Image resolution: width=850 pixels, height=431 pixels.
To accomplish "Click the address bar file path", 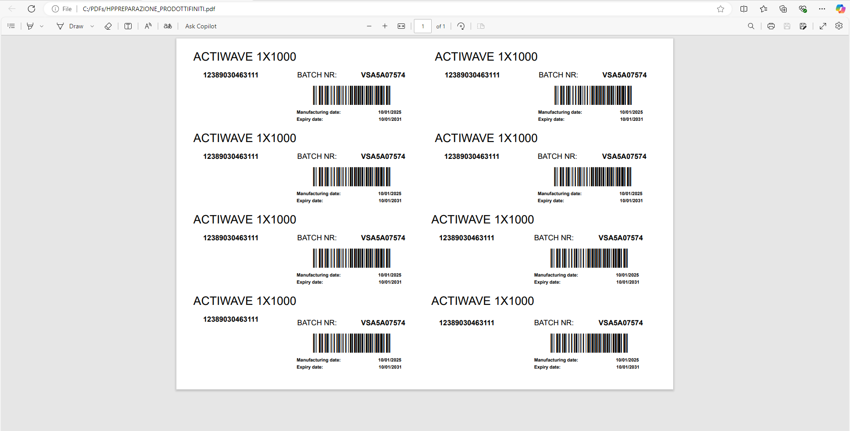I will click(149, 9).
